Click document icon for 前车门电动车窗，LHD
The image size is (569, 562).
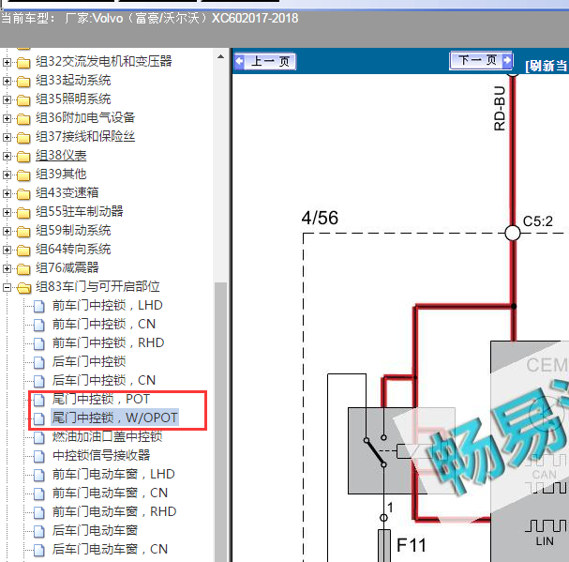39,475
